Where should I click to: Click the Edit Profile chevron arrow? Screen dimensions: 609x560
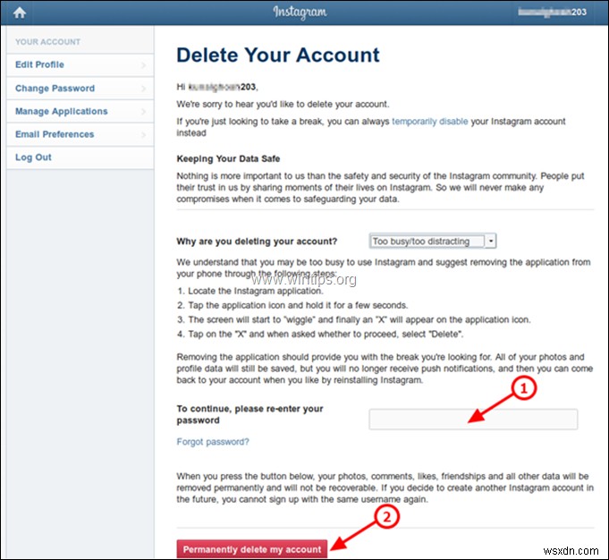point(143,65)
